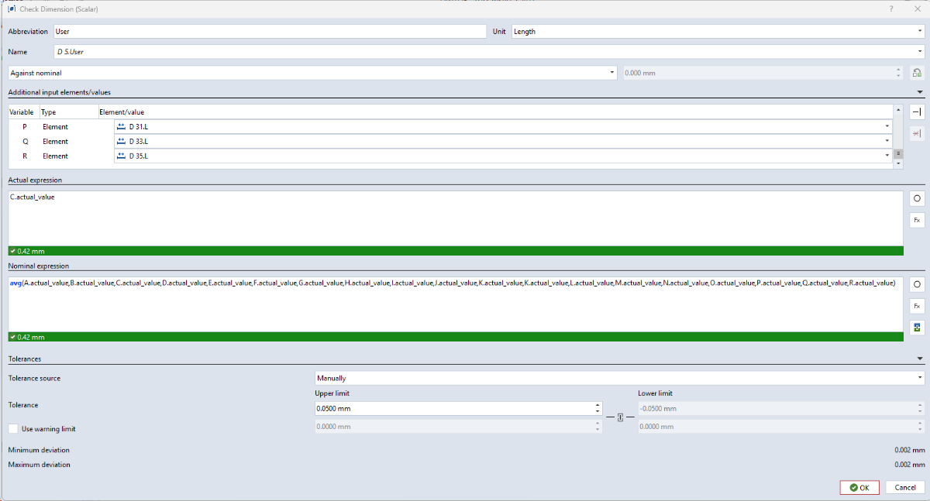Open Fx function list for Nominal expression
This screenshot has width=930, height=501.
pyautogui.click(x=917, y=307)
